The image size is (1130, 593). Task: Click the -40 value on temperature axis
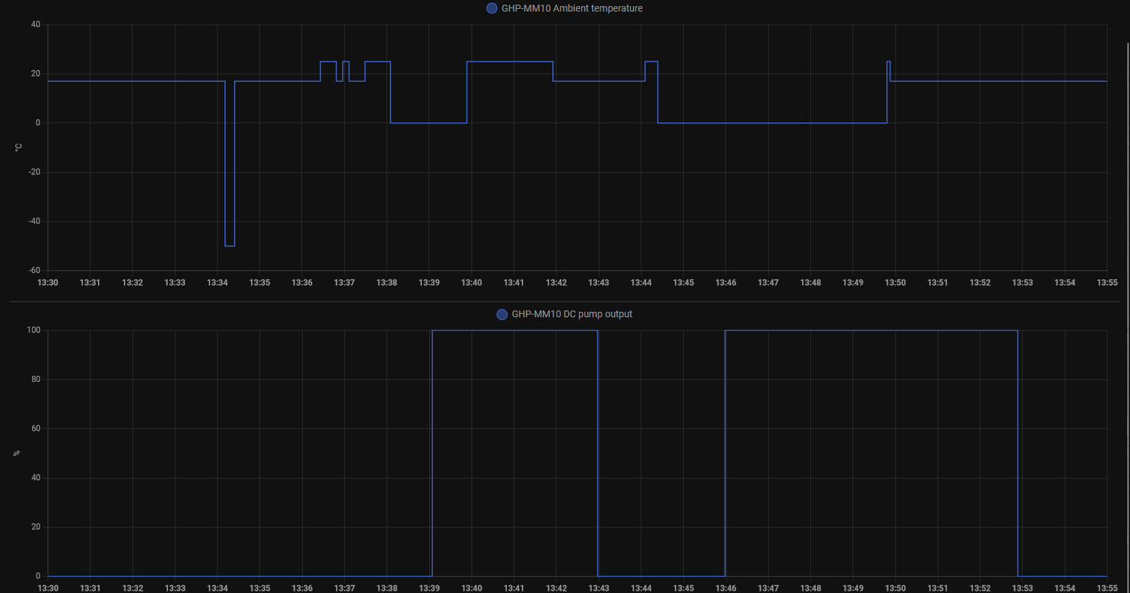(x=35, y=221)
